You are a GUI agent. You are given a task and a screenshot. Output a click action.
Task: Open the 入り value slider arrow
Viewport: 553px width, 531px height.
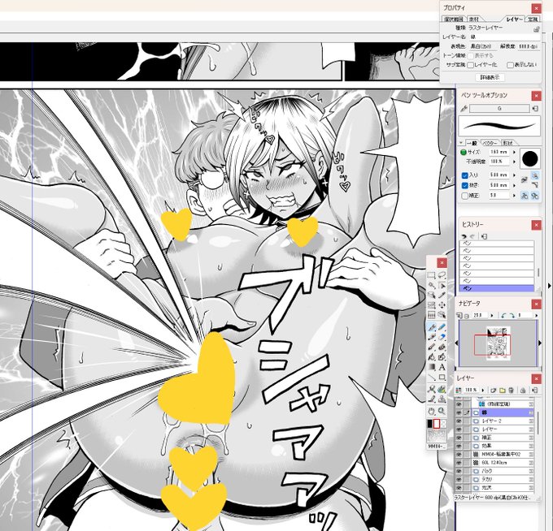point(514,175)
